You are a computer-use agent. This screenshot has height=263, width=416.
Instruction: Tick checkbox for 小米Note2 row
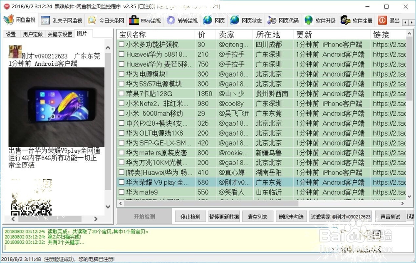[121, 103]
